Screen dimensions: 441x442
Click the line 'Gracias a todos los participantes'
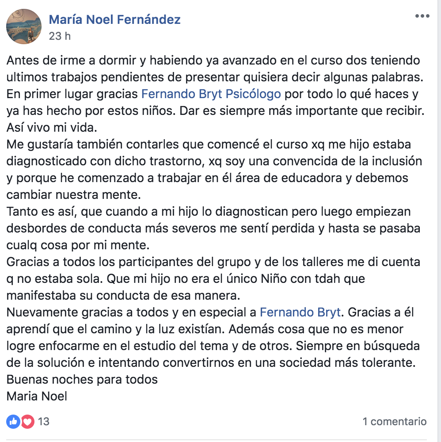[213, 262]
